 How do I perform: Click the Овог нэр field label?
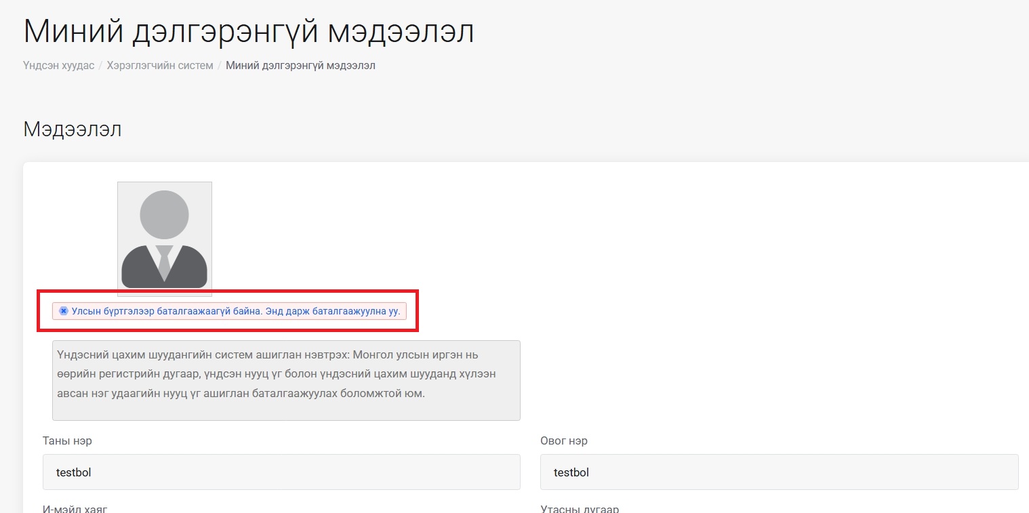pyautogui.click(x=563, y=441)
